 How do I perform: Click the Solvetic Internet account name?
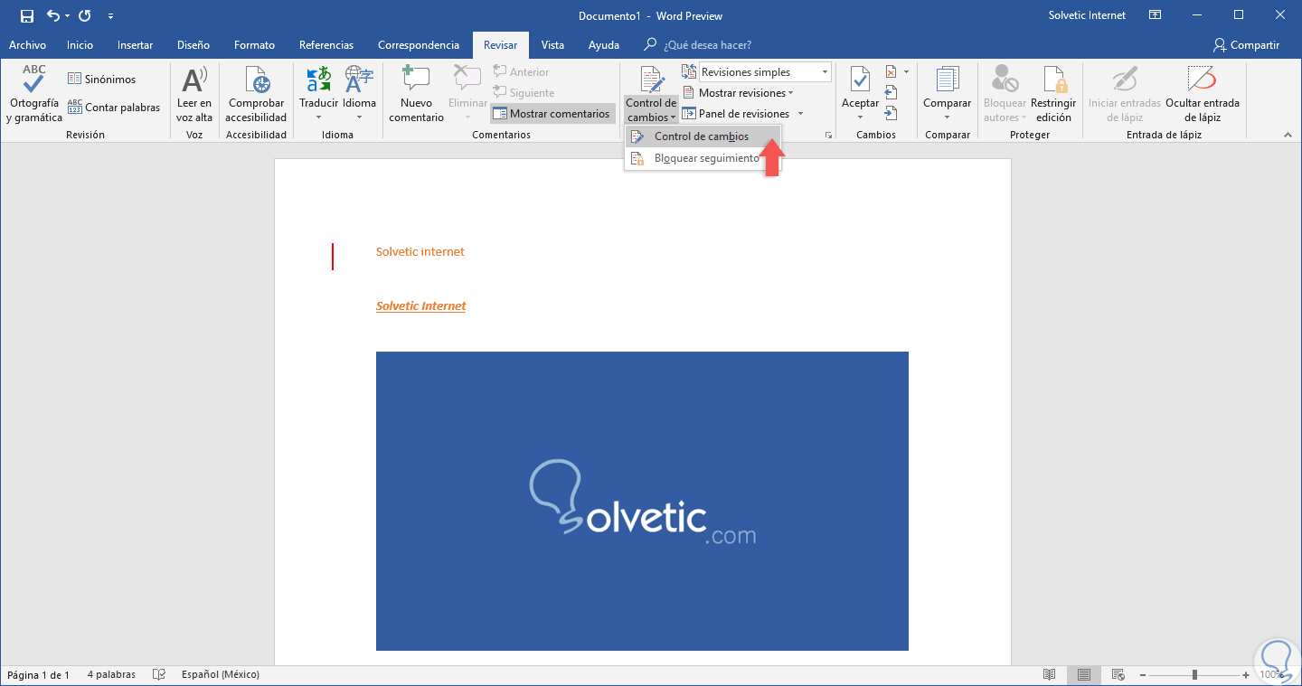1088,15
